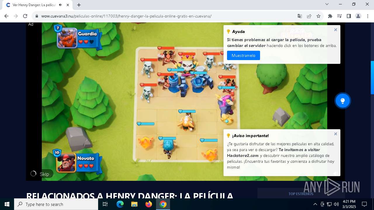
Task: Open the tab search dropdown
Action: coord(327,4)
